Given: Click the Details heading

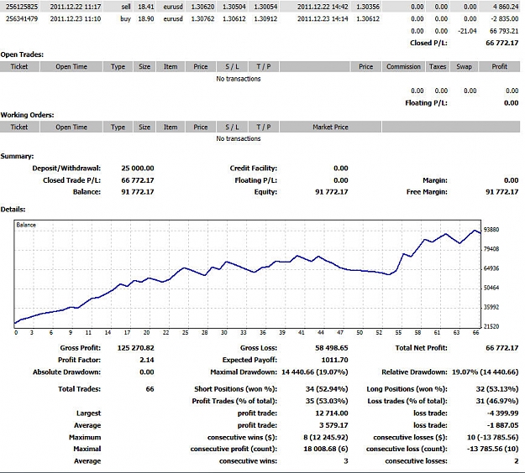Looking at the screenshot, I should (x=13, y=210).
